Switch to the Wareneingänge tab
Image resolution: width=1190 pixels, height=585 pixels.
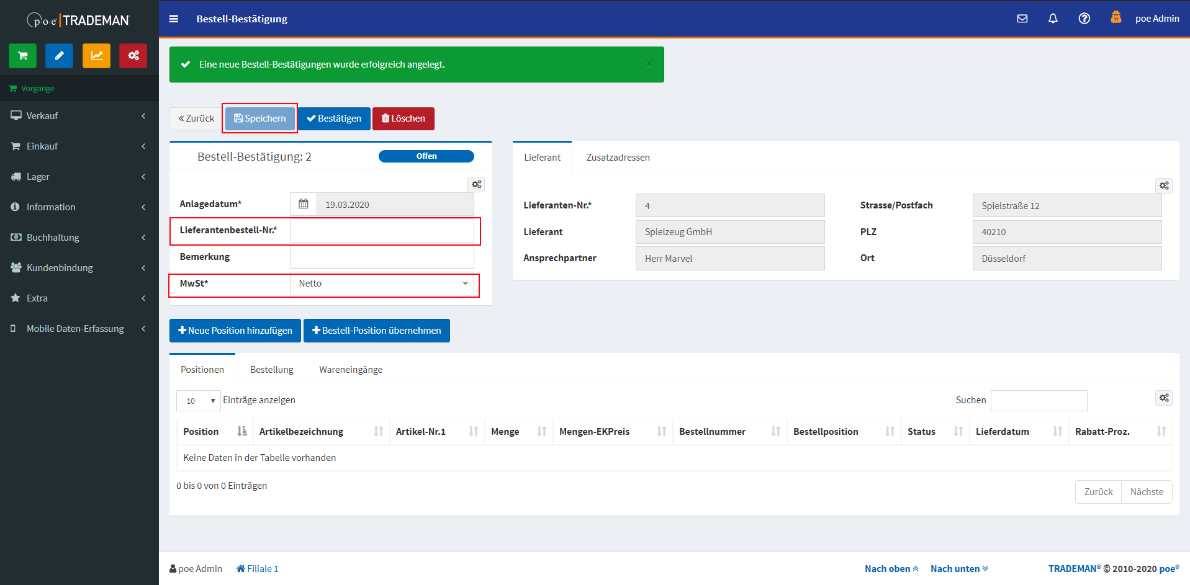click(x=351, y=370)
